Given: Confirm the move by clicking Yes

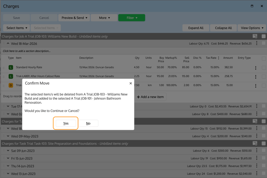Looking at the screenshot, I should 66,123.
